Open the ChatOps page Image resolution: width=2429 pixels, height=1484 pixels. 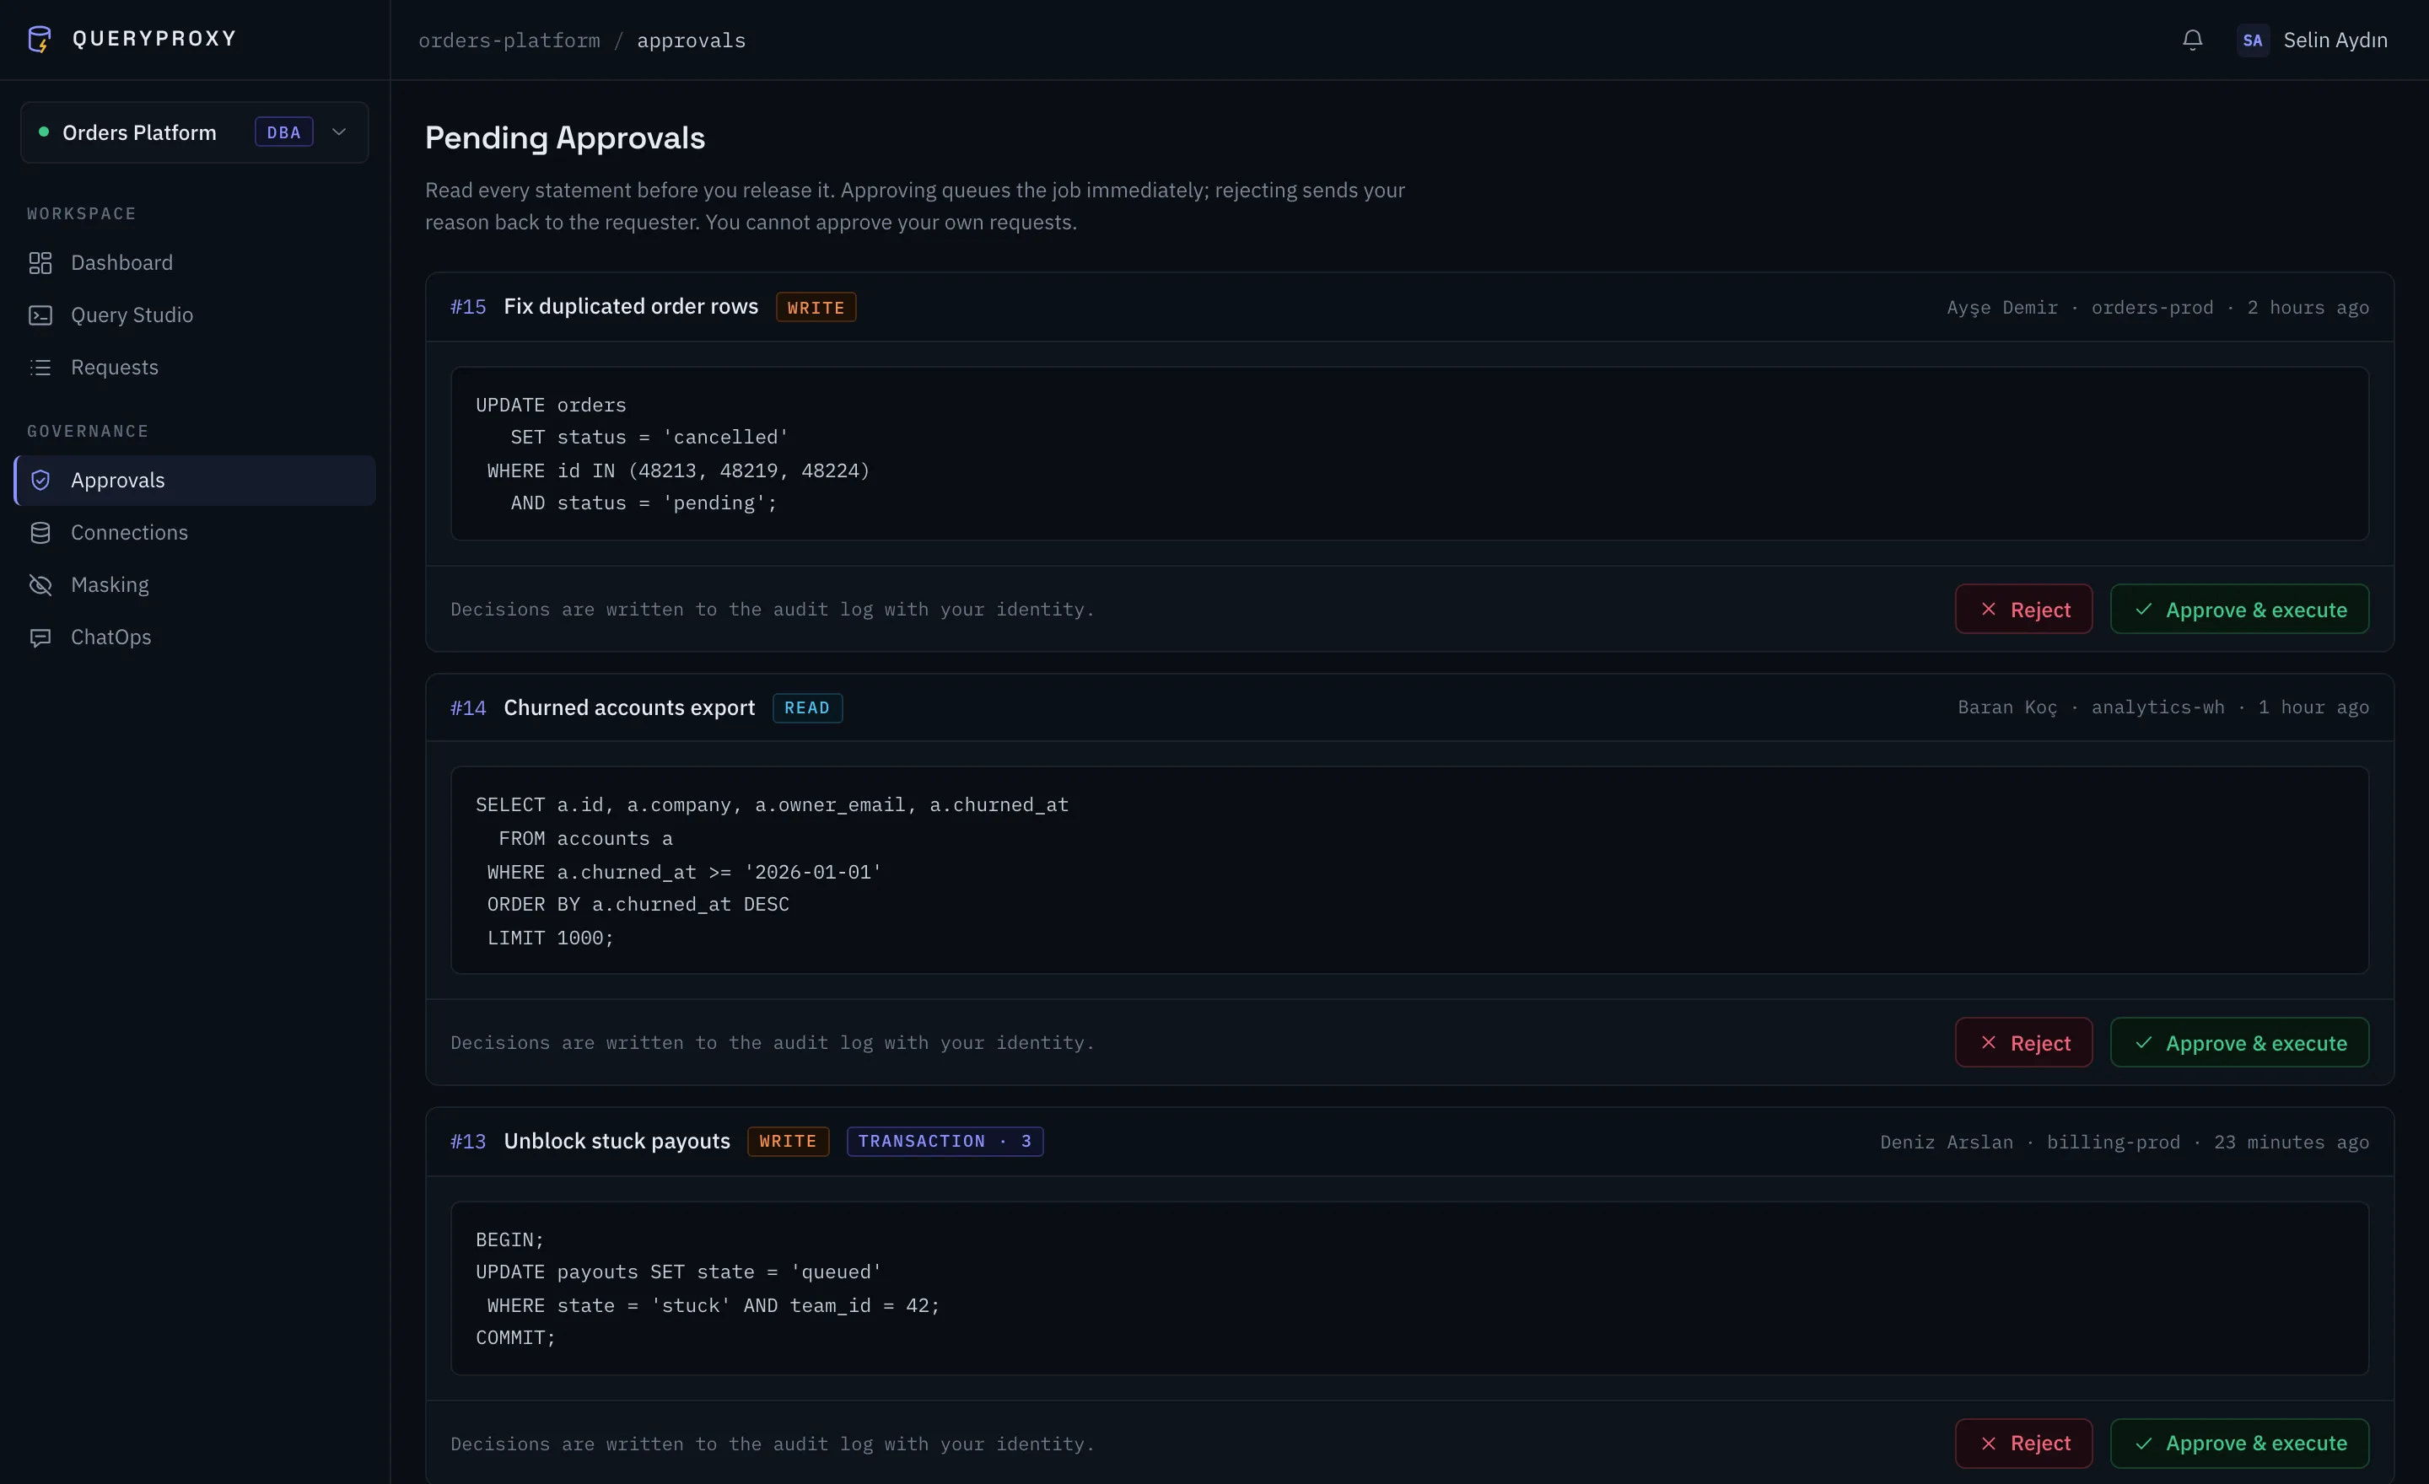pos(195,637)
